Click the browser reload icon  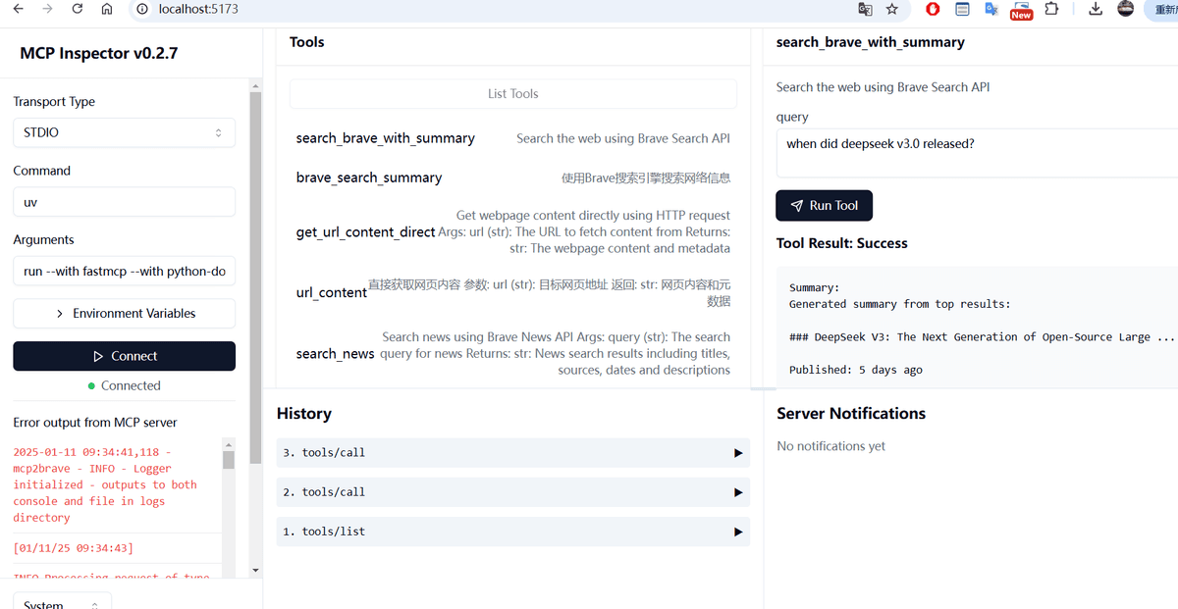(78, 9)
